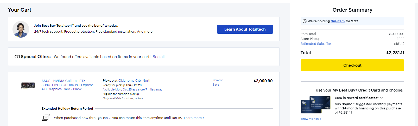
Task: Open See all special offers link
Action: 159,57
